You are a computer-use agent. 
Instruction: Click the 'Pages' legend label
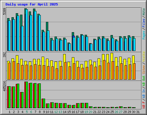pyautogui.click(x=144, y=35)
